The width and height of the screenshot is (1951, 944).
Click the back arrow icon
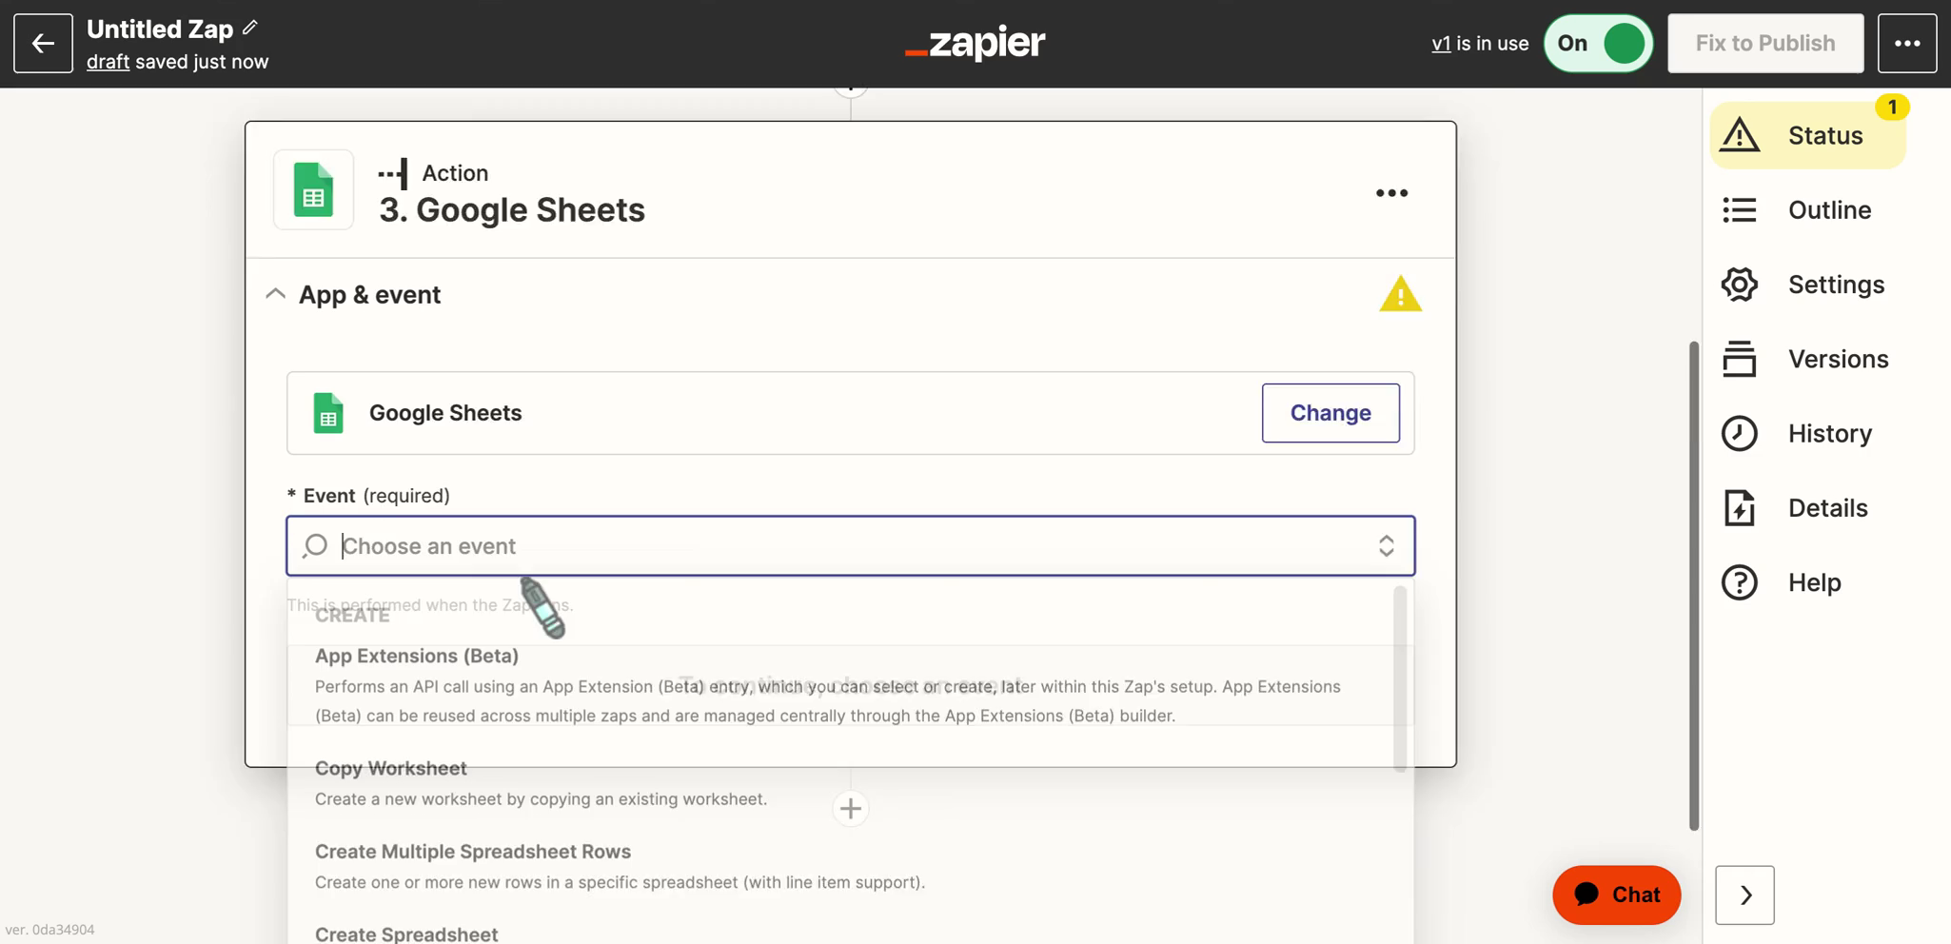coord(43,43)
